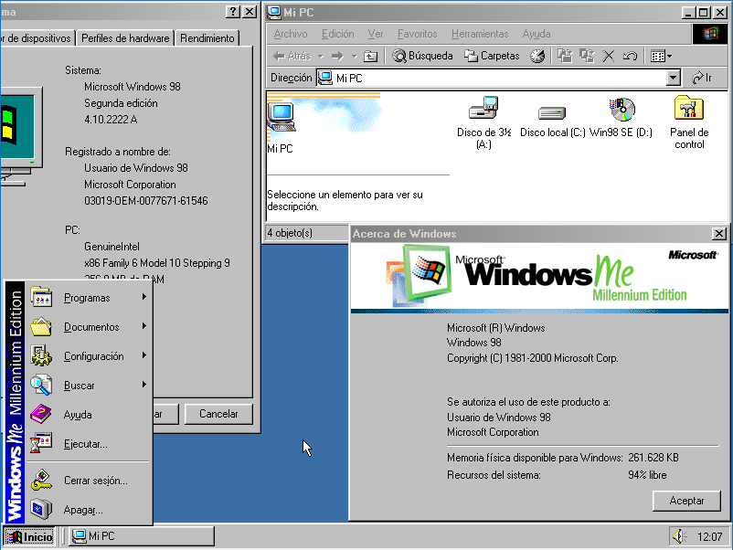Click the Windows flag throbber in Mi PC

click(709, 34)
